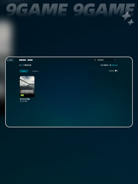
Task: Open the cyan feedback link
Action: pos(114,65)
